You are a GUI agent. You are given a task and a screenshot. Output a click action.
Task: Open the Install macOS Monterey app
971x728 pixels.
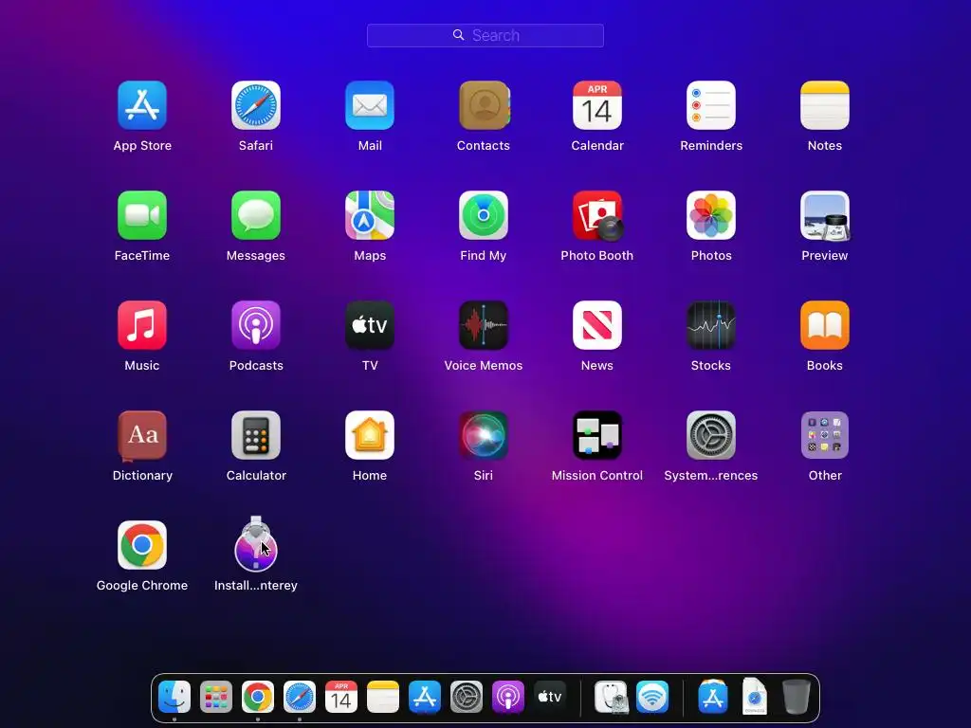tap(256, 544)
